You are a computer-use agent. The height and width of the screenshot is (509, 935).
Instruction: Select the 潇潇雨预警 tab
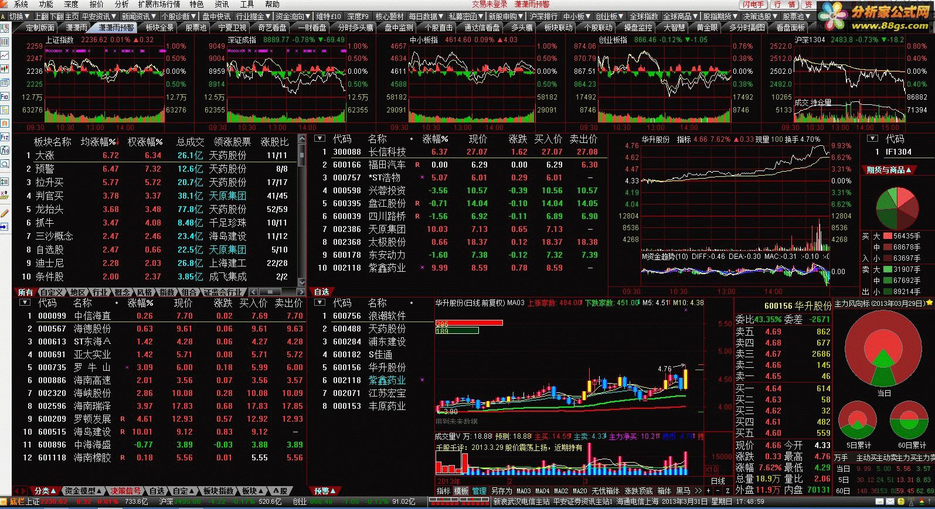[115, 28]
